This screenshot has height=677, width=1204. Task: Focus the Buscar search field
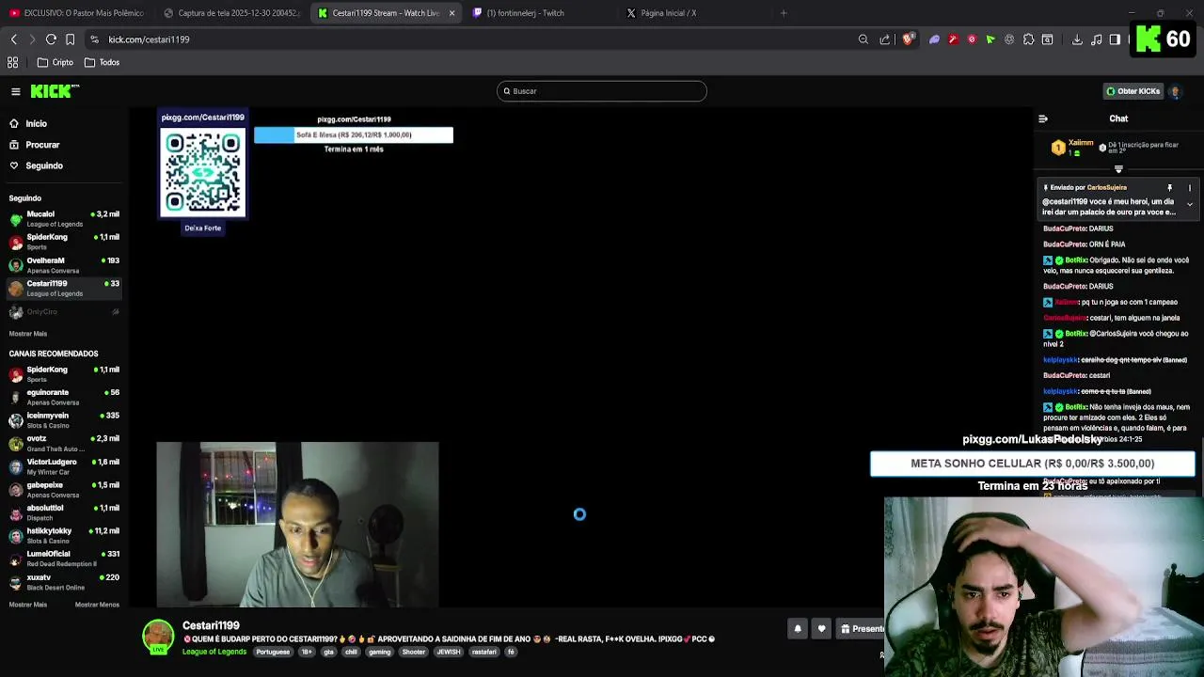pos(601,91)
